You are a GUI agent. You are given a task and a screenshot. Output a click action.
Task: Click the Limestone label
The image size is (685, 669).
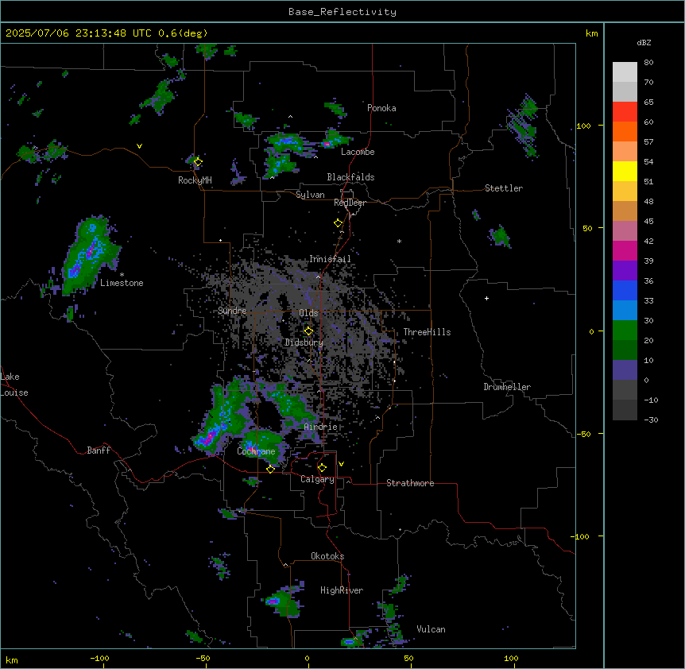(122, 283)
